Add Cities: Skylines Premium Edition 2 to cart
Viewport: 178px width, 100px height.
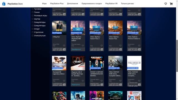click(139, 49)
